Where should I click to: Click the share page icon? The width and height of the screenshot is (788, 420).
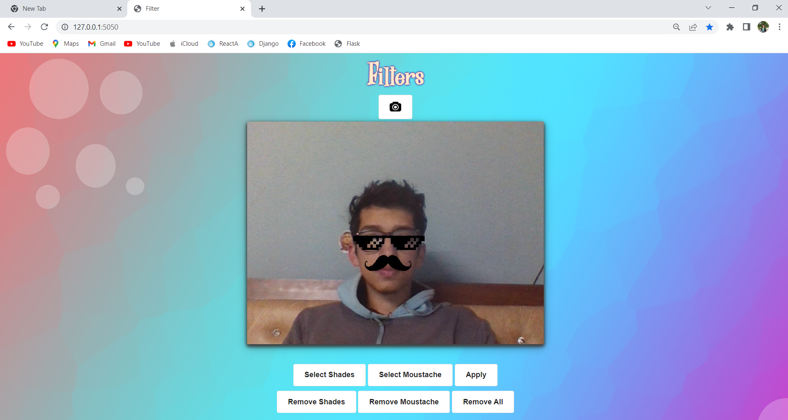click(693, 27)
